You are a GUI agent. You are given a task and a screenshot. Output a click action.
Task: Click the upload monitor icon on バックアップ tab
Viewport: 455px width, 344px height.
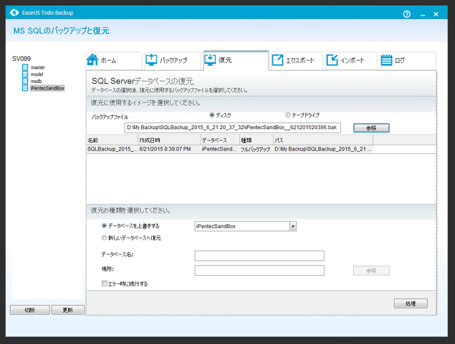pos(151,60)
